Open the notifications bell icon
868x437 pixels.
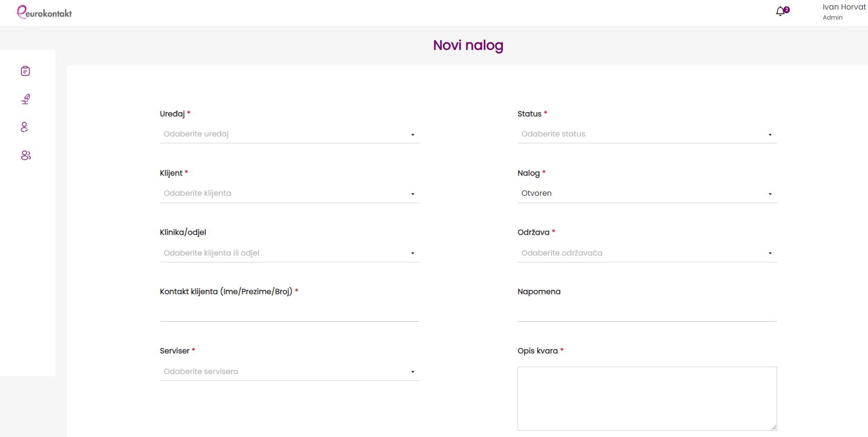click(781, 12)
